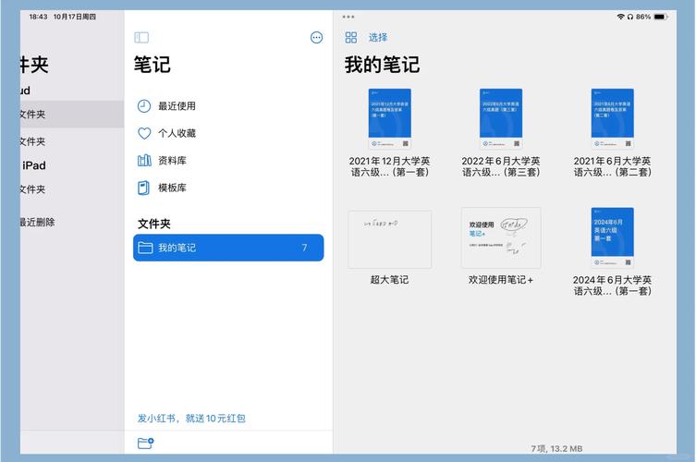Tap the 18:43 time in status bar
This screenshot has height=462, width=696.
pos(38,17)
